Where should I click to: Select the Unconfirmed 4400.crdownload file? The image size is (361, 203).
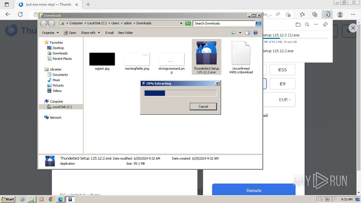pyautogui.click(x=241, y=57)
